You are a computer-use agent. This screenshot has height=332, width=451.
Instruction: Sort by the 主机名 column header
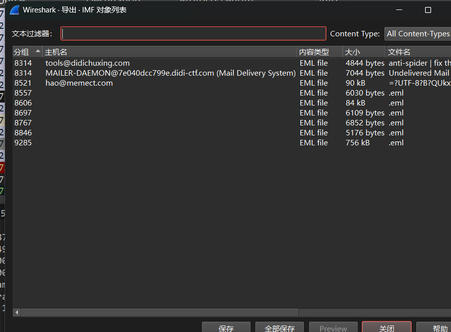click(170, 52)
